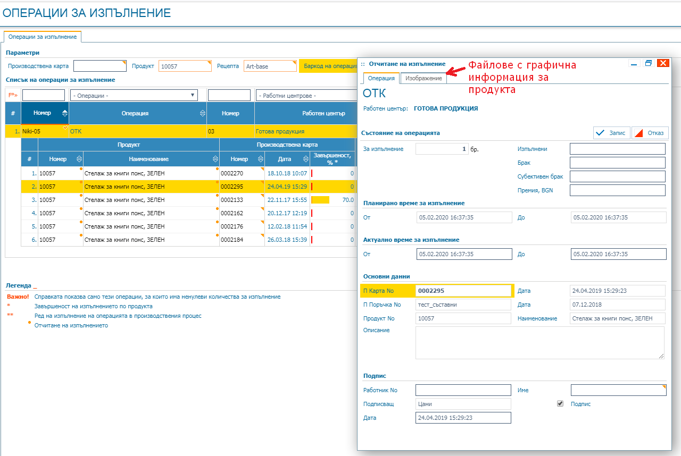Open the Операции filter dropdown
The image size is (681, 456).
[134, 95]
